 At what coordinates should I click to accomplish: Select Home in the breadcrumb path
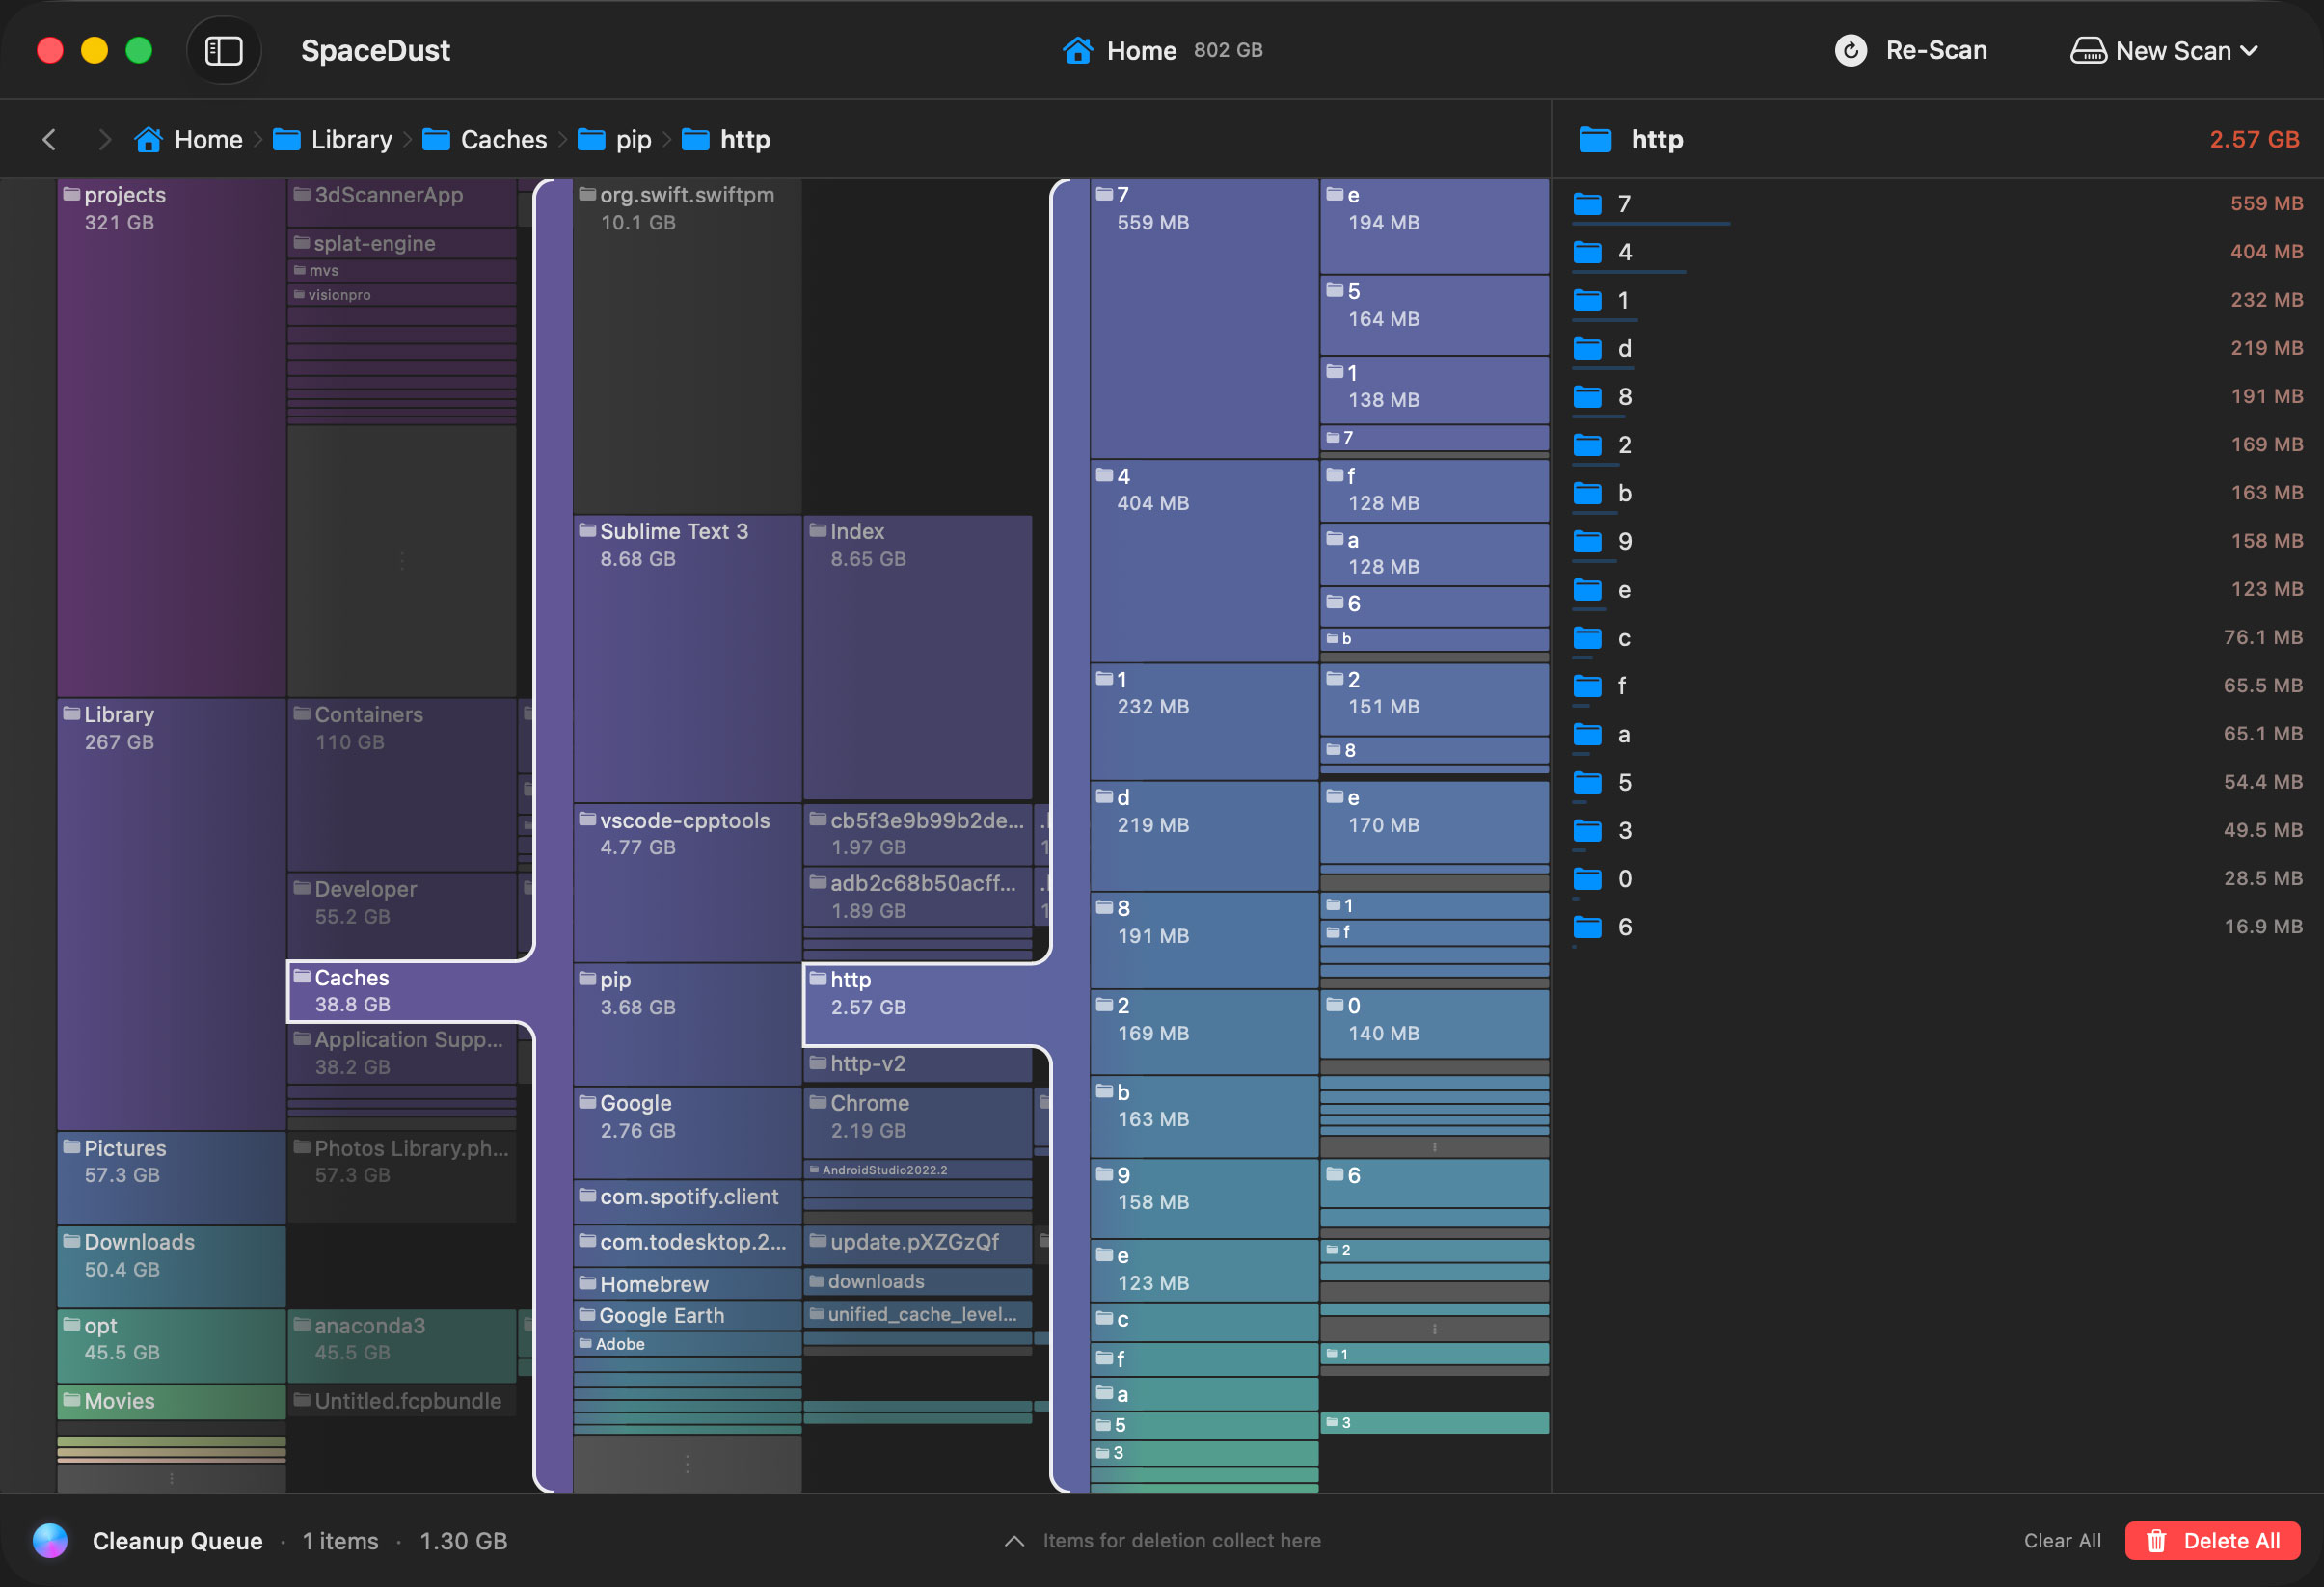point(189,139)
